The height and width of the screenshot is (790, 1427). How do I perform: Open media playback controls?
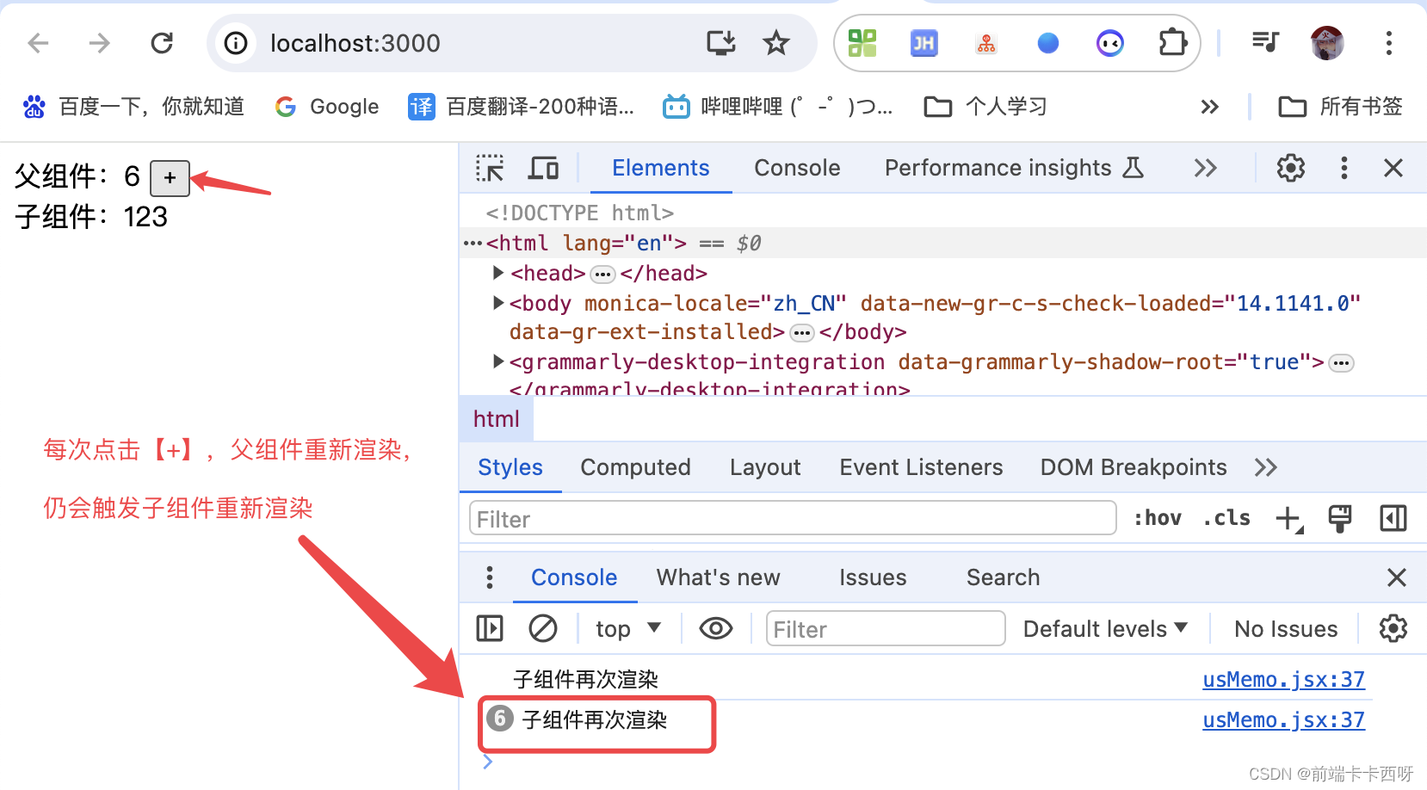(x=1265, y=43)
